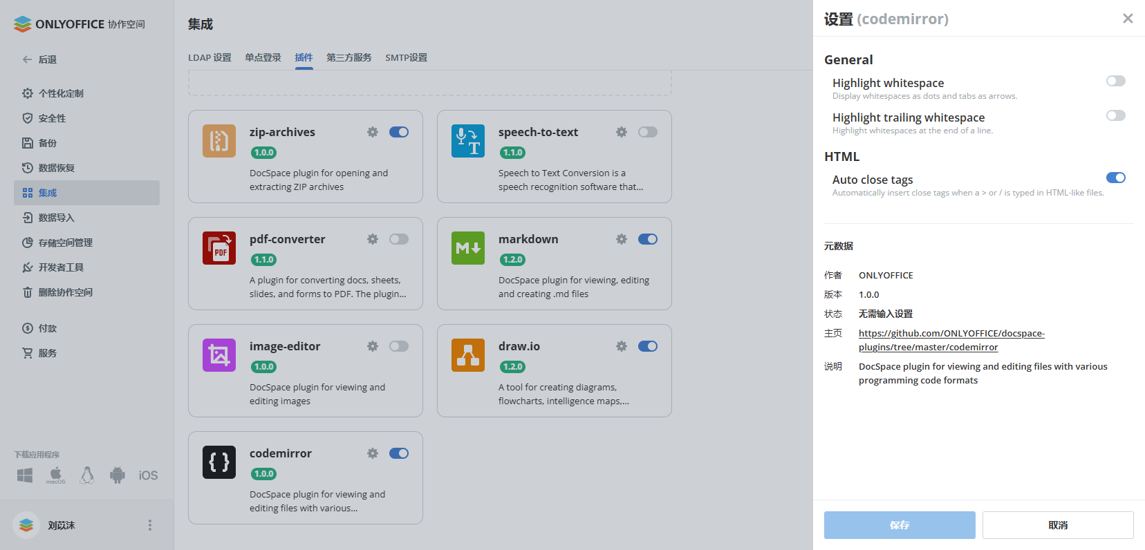Download the macOS desktop app

point(56,475)
